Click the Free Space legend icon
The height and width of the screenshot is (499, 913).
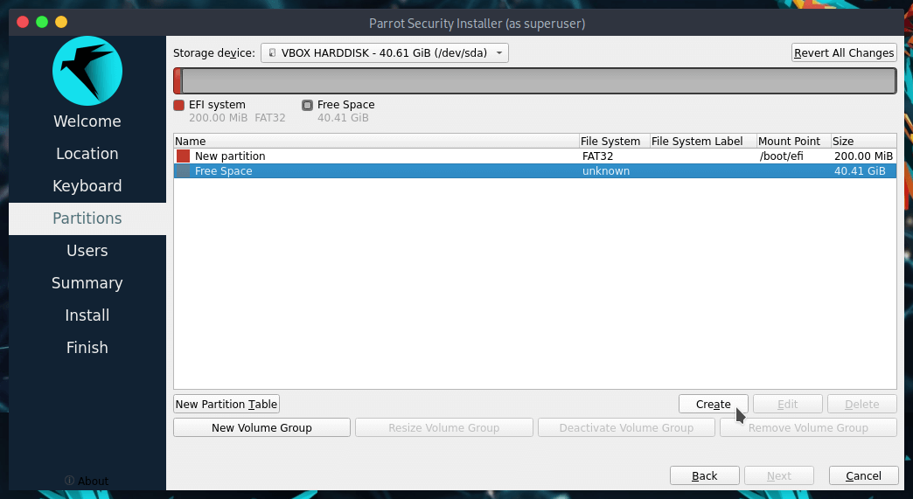click(x=307, y=105)
